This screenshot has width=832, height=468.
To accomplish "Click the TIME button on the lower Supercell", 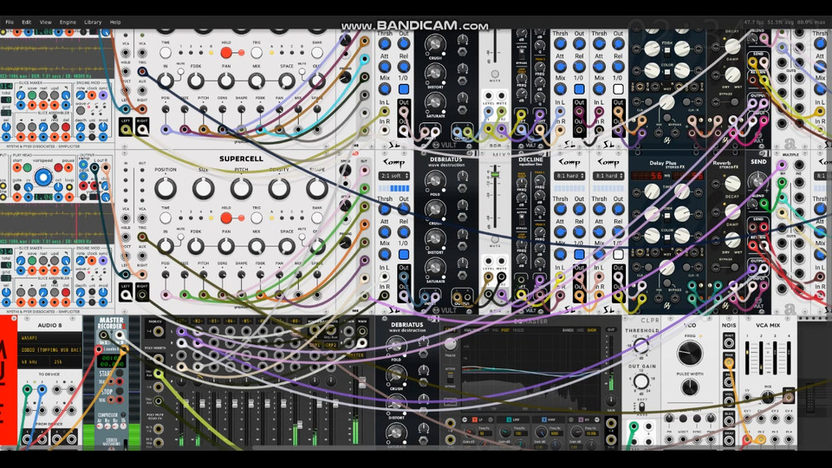I will pyautogui.click(x=166, y=218).
